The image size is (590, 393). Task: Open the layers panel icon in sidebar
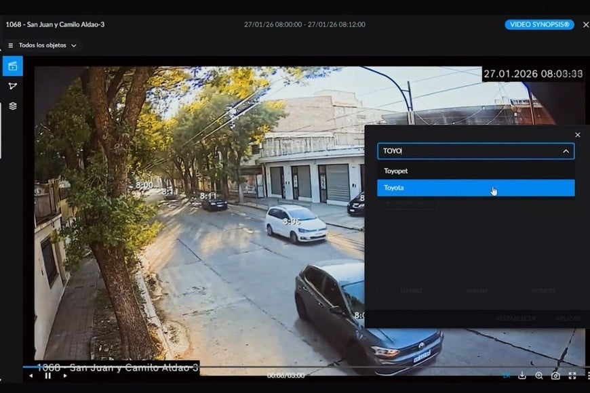[12, 106]
